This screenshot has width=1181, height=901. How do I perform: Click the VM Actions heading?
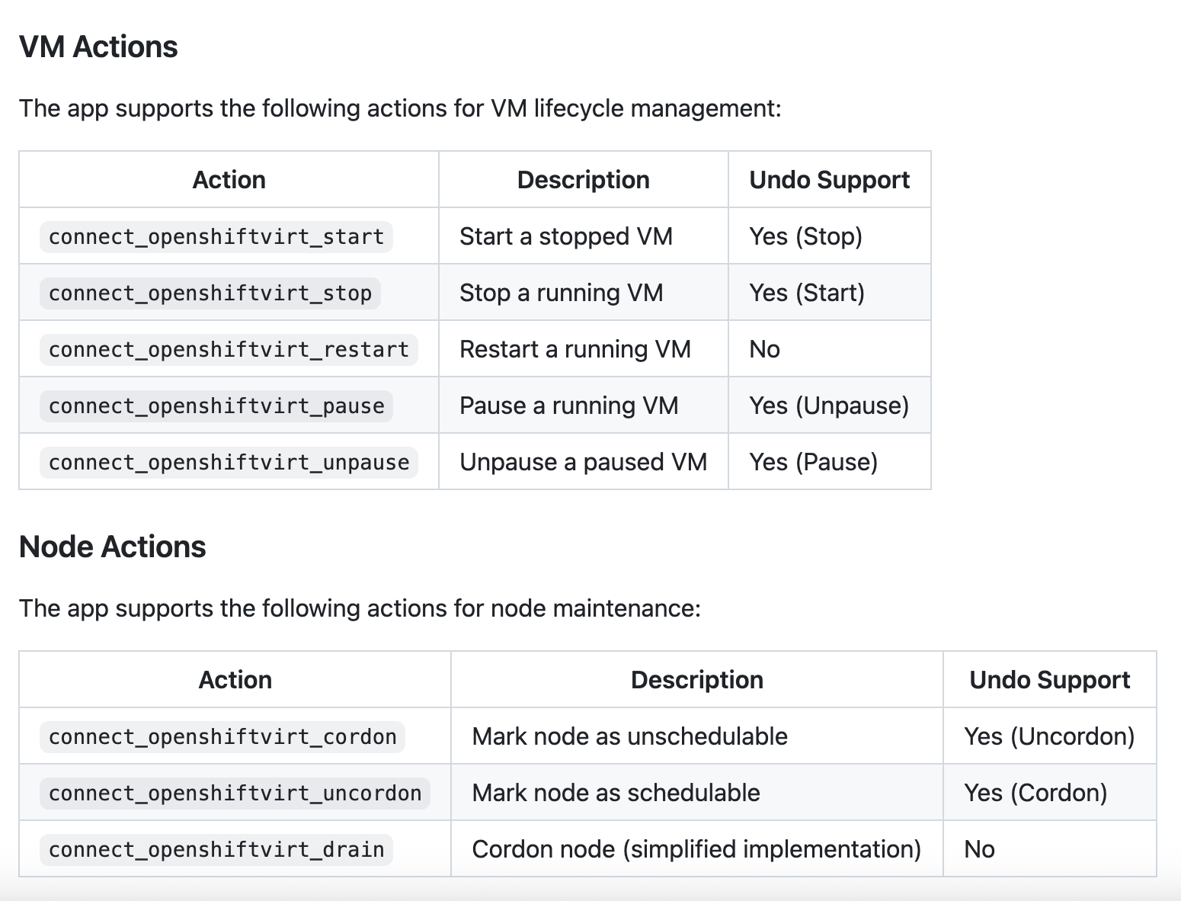click(98, 46)
